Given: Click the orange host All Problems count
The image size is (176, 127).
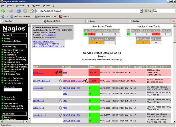Looking at the screenshot, I should 96,43.
